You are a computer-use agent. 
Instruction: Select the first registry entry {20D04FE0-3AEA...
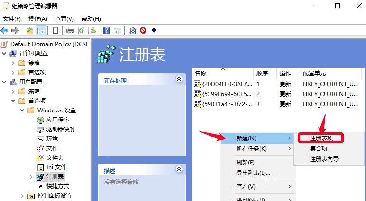[x=222, y=84]
